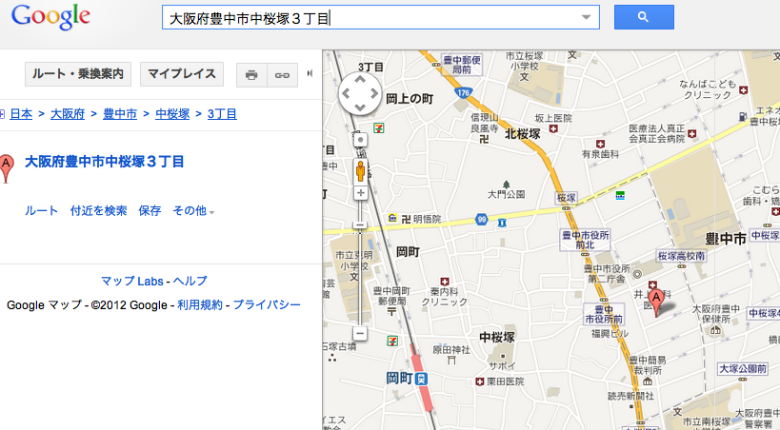This screenshot has height=430, width=780.
Task: Click 秦内科クリニック hospital icon
Action: point(445,282)
